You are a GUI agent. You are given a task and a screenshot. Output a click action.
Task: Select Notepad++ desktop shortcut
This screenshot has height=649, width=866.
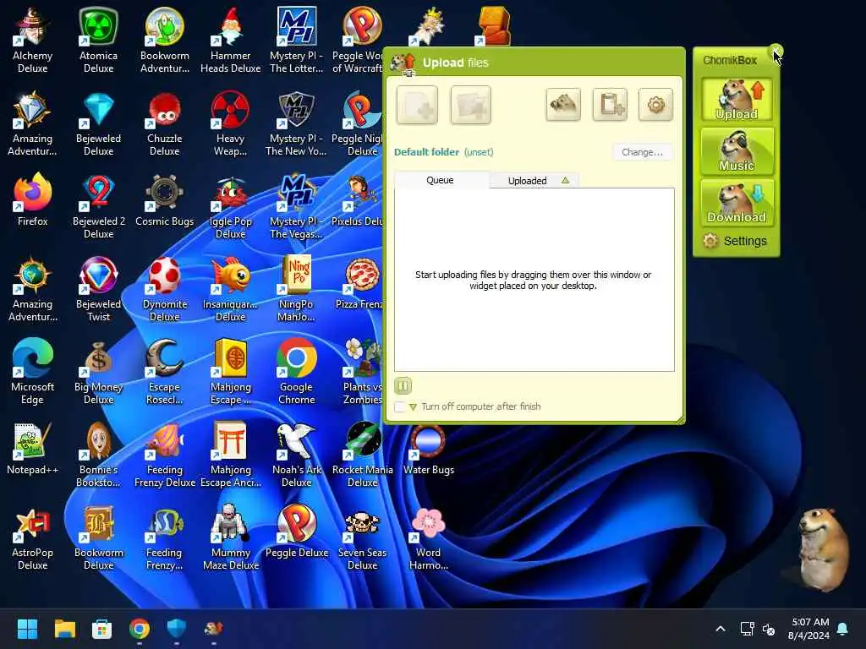point(33,450)
